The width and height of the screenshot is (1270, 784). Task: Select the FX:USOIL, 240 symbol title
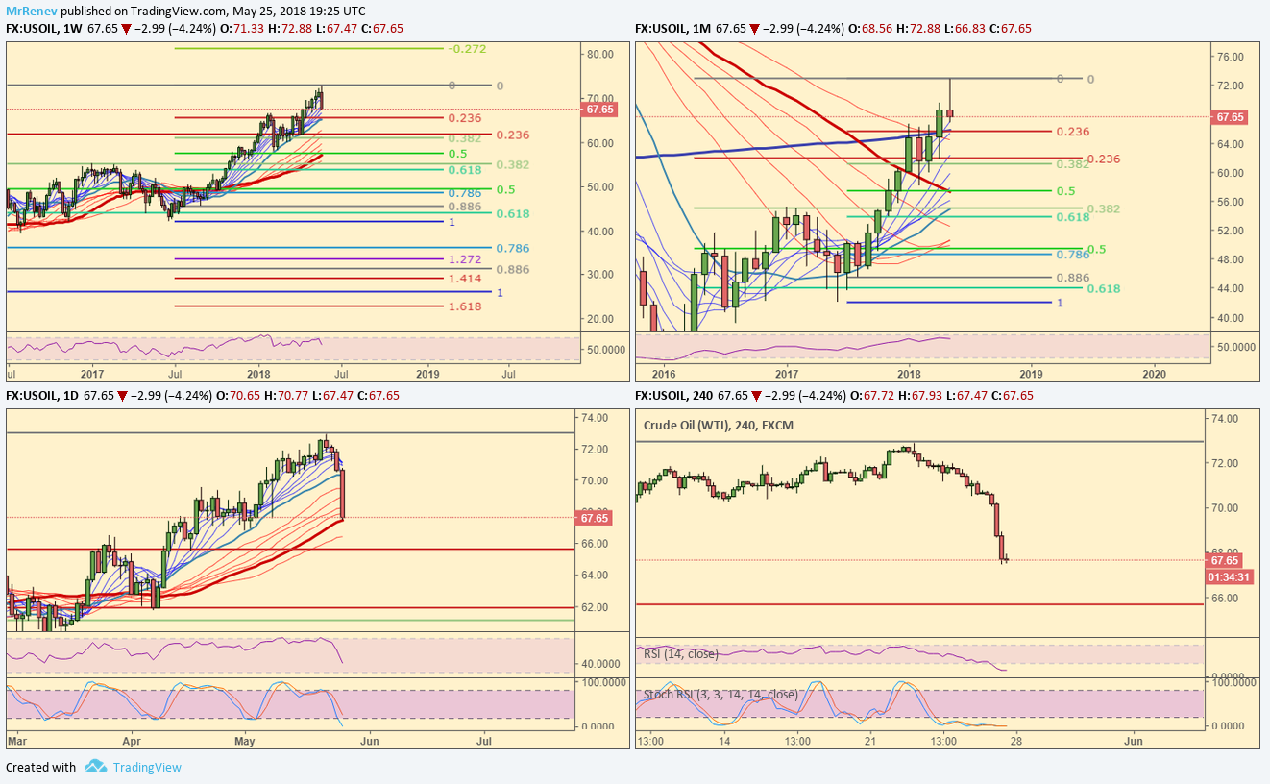click(x=675, y=395)
